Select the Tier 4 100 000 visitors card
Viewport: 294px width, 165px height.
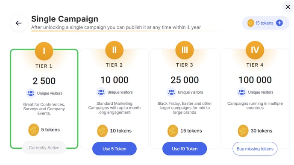[x=255, y=99]
